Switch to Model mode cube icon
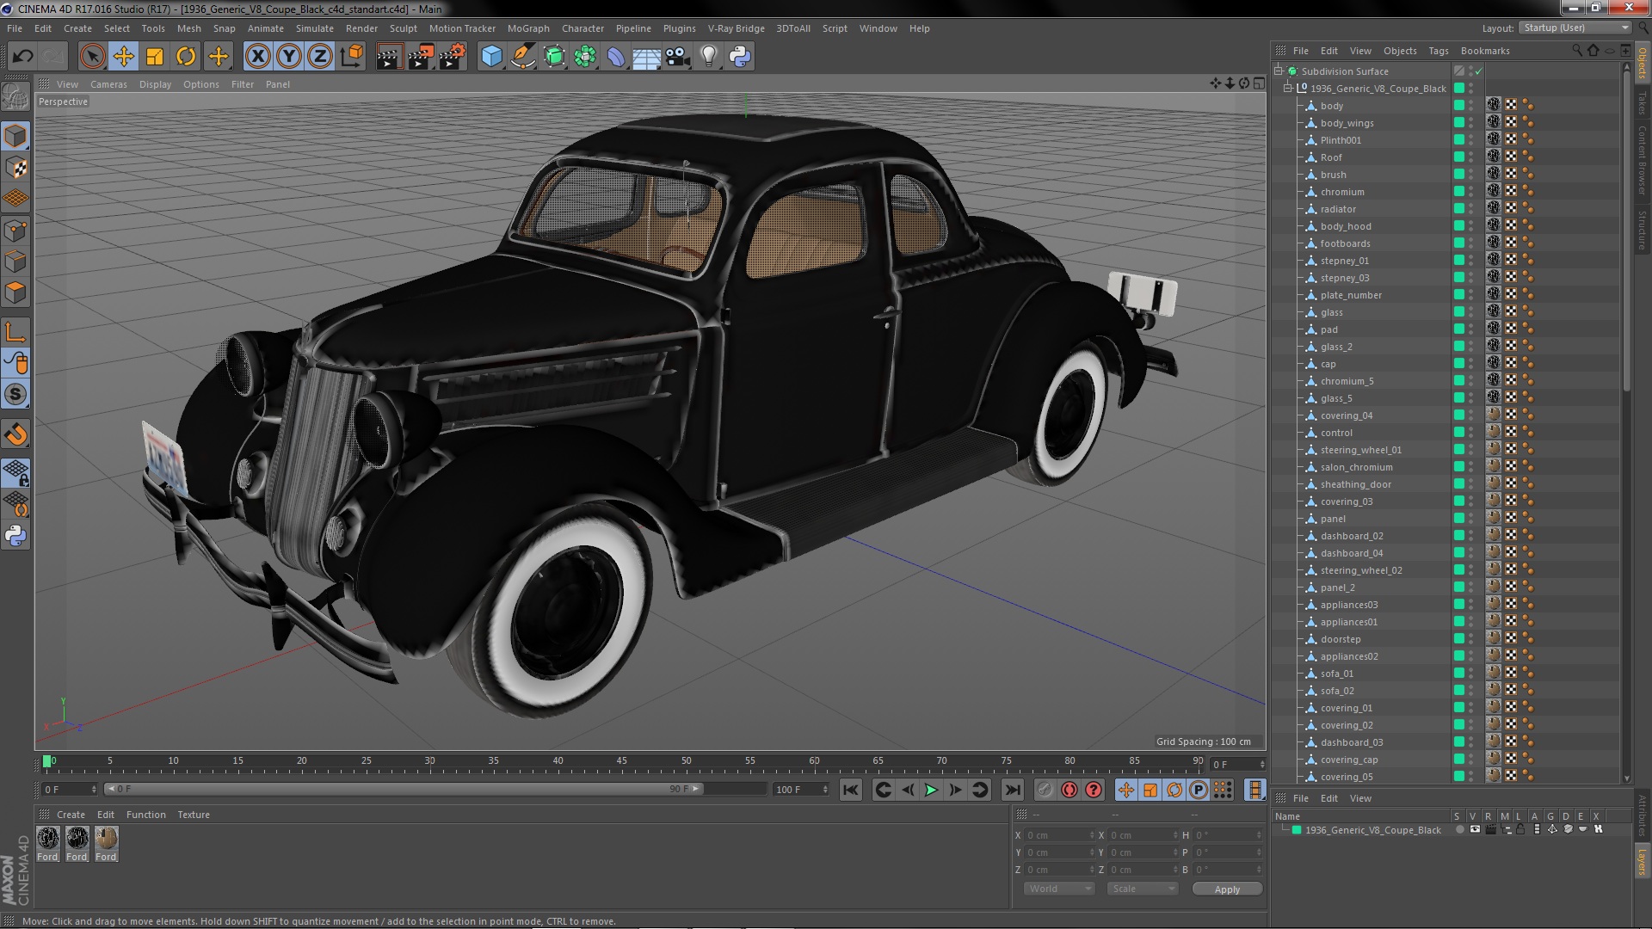 [15, 136]
